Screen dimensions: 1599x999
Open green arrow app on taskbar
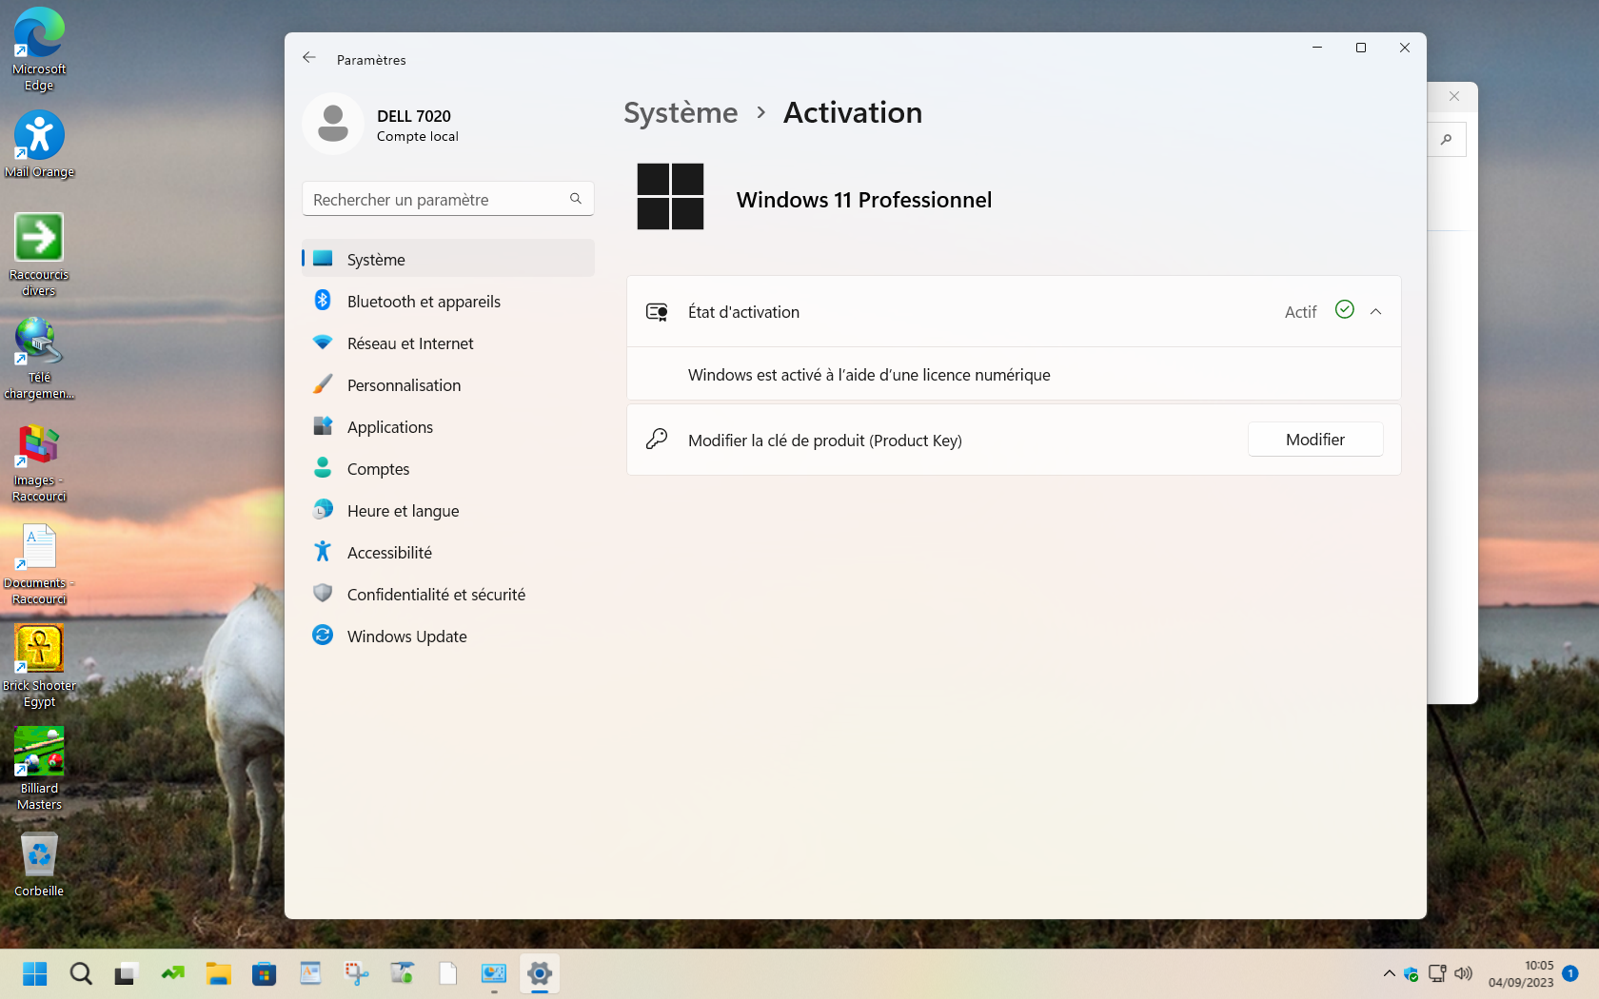point(173,973)
